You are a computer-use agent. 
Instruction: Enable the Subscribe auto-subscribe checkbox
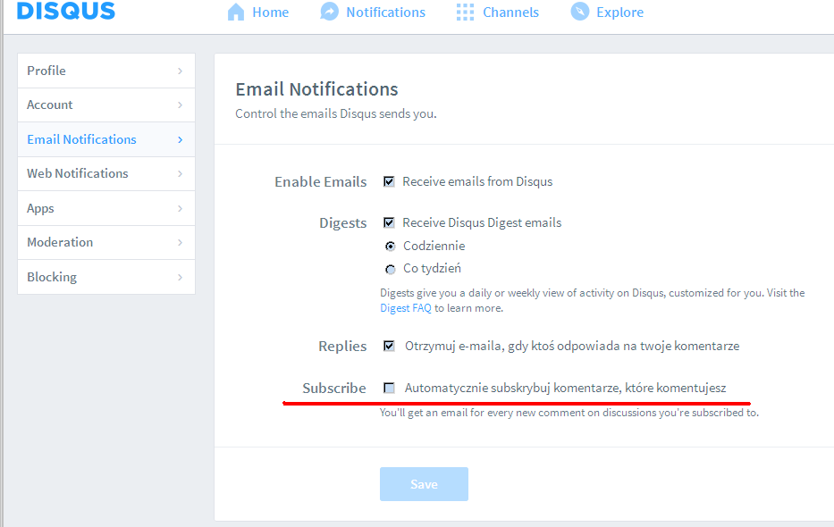coord(390,389)
